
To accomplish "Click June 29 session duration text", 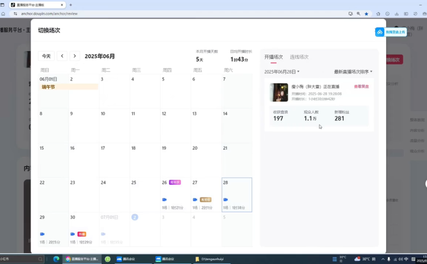I will pos(54,242).
